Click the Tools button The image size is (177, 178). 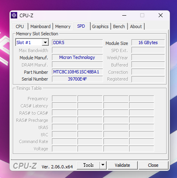88,165
